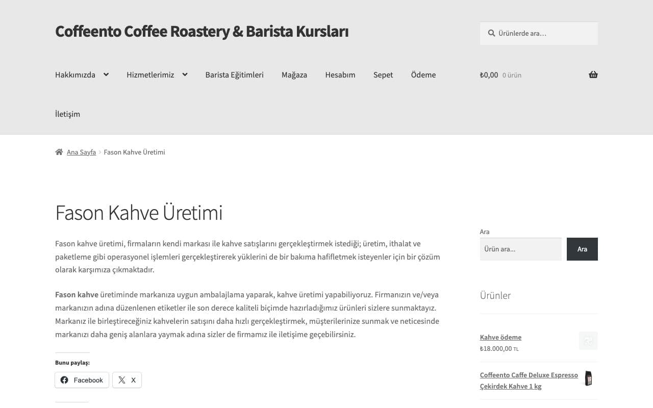Image resolution: width=653 pixels, height=408 pixels.
Task: Go to the Mağaza menu item
Action: click(x=294, y=74)
